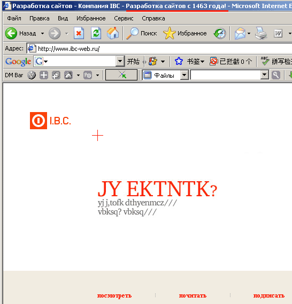This screenshot has height=304, width=292.
Task: Click the DM Bar house icon
Action: [x=68, y=75]
